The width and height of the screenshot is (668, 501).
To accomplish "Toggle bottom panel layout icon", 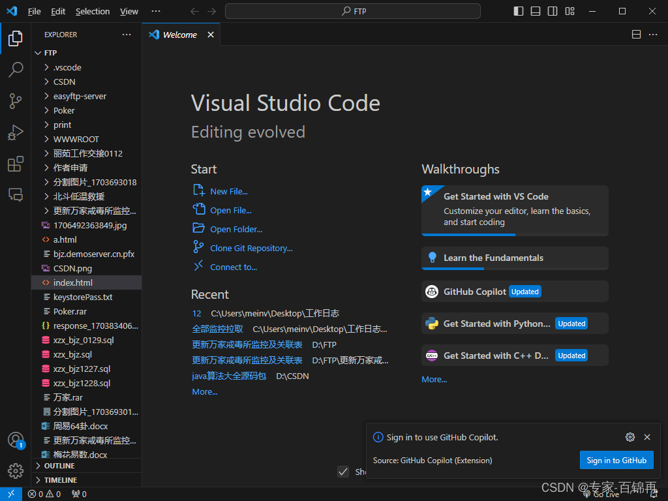I will [536, 11].
